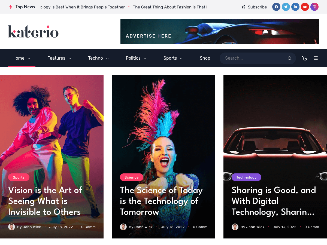327x245 pixels.
Task: Open comments on the Sharing is Good article
Action: click(x=312, y=227)
